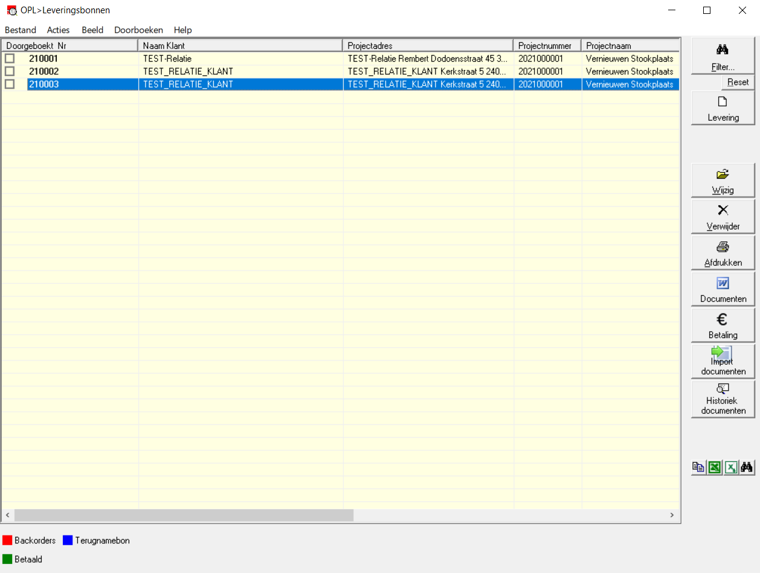The width and height of the screenshot is (760, 573).
Task: Select delivery note number 210002
Action: pyautogui.click(x=44, y=71)
